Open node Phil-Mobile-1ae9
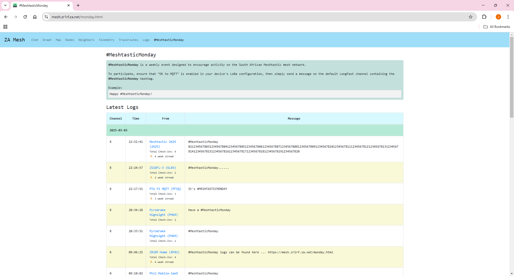Image resolution: width=514 pixels, height=276 pixels. 164,273
